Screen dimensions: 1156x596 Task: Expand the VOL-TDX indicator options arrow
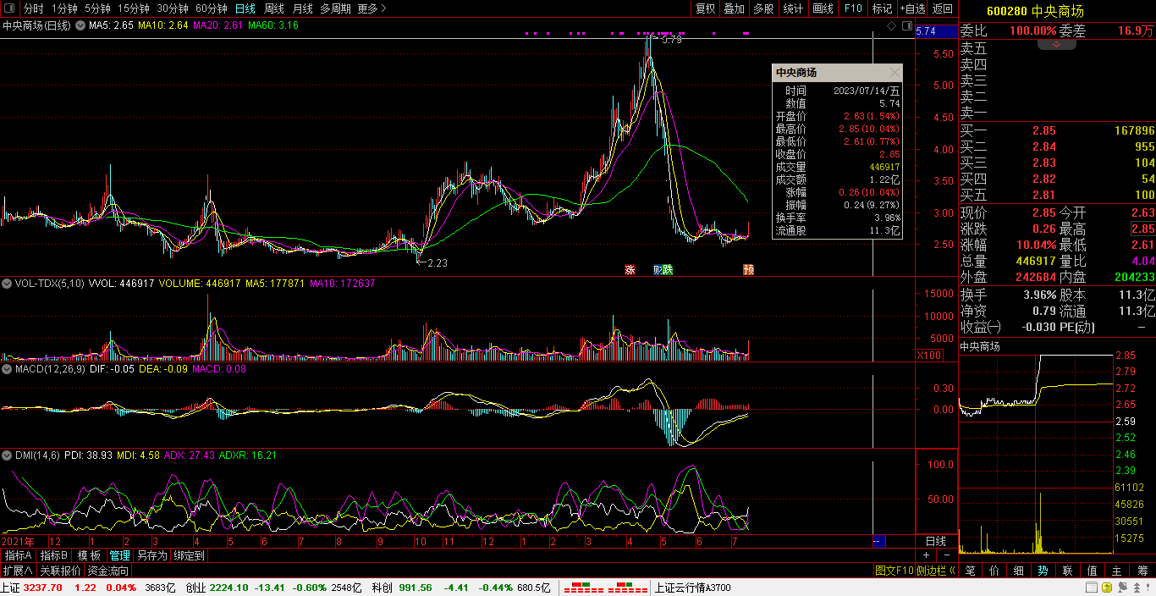(7, 284)
